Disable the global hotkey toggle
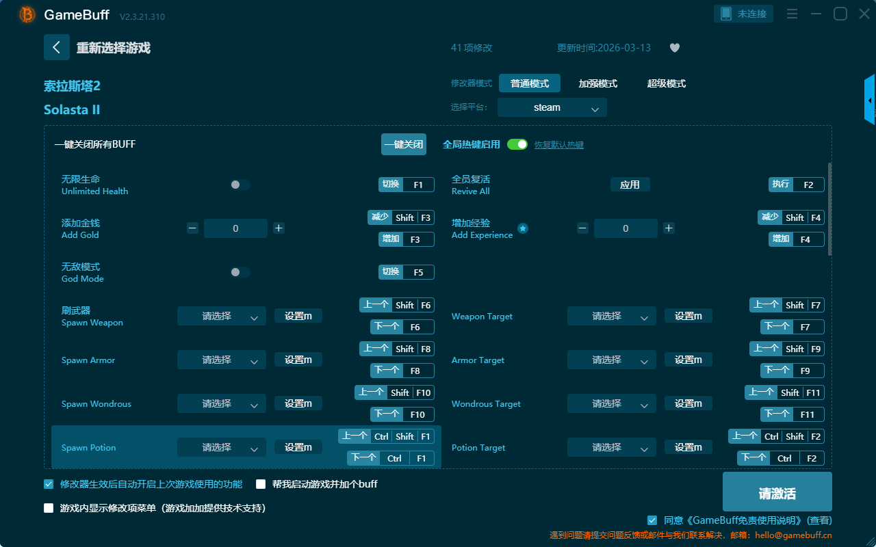This screenshot has width=876, height=547. (x=517, y=144)
